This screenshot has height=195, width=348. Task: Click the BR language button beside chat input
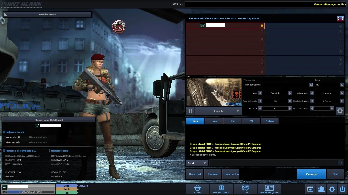340,163
